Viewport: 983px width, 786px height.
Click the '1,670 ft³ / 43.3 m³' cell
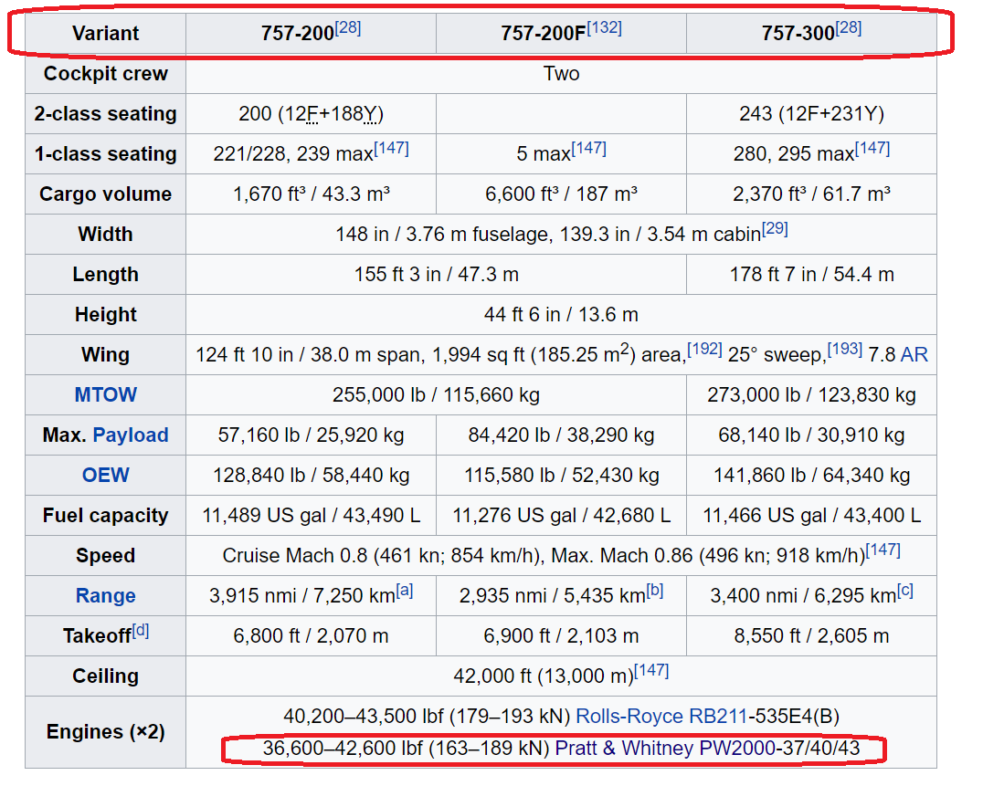point(311,194)
